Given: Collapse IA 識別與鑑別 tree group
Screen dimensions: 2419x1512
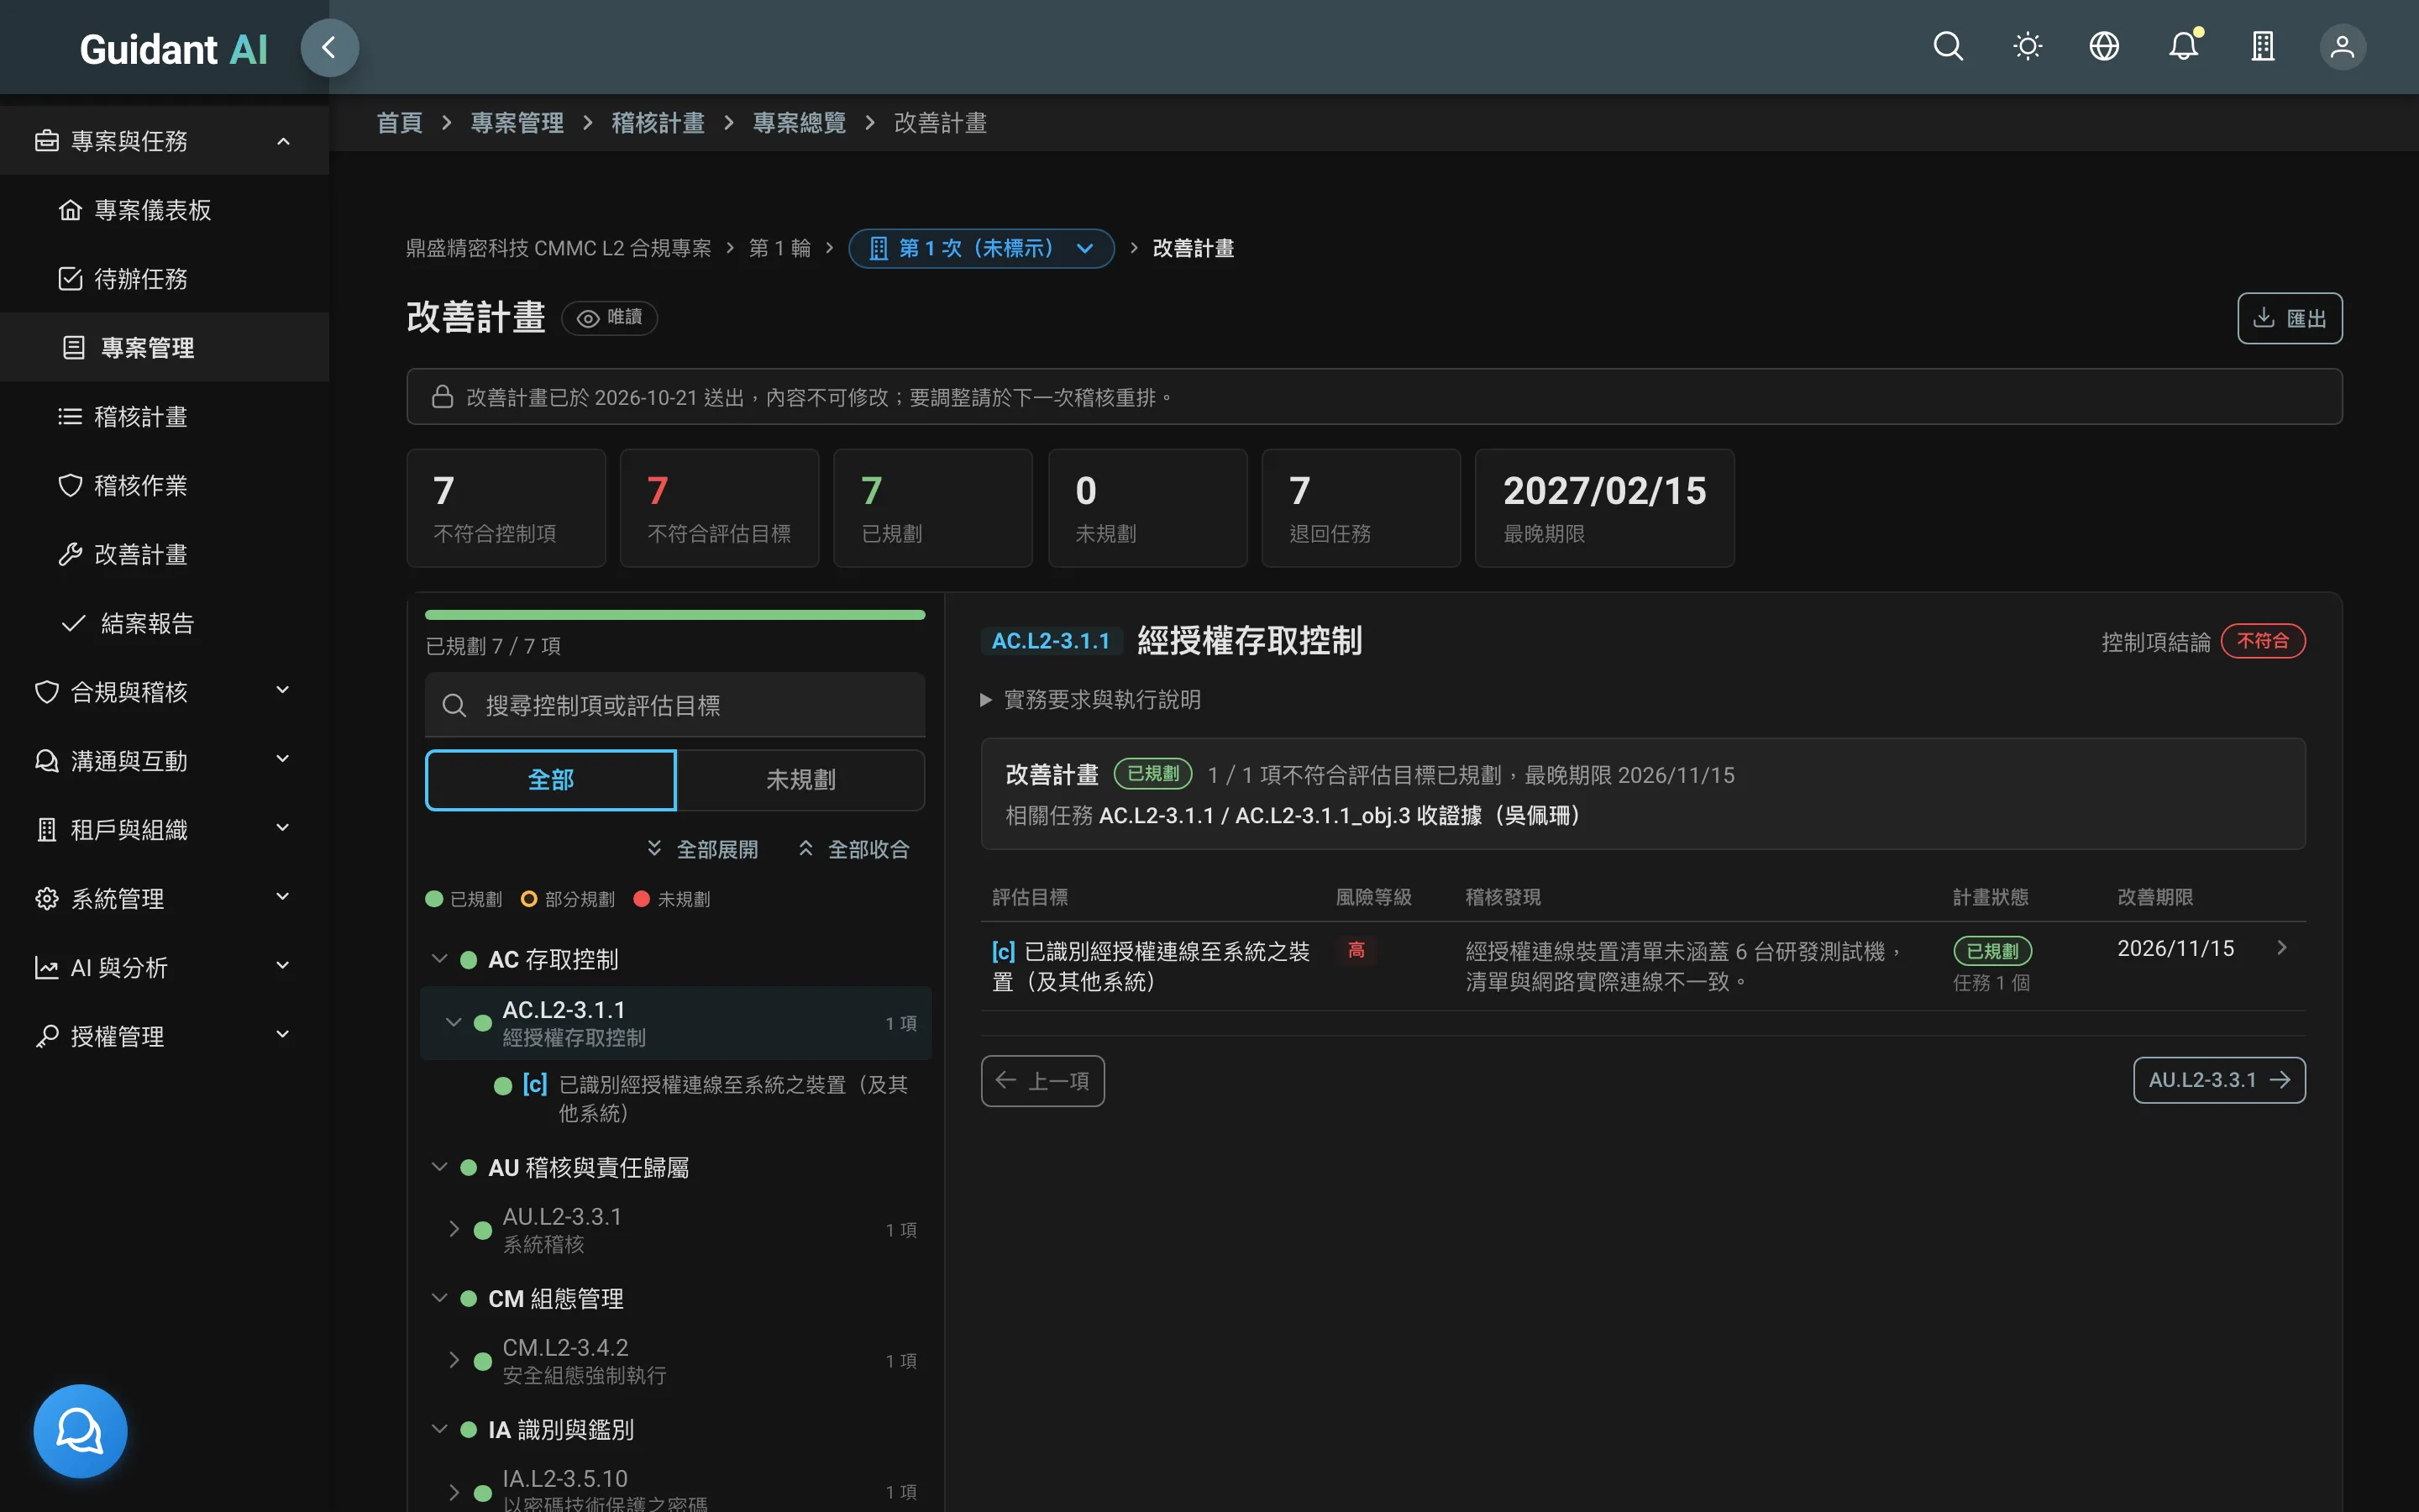Looking at the screenshot, I should [438, 1429].
